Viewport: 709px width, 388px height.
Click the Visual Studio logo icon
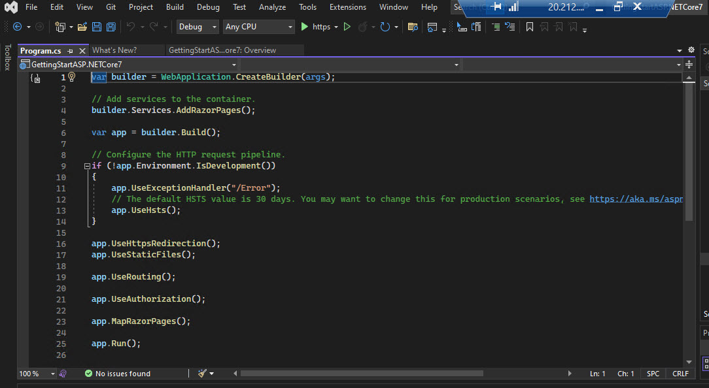click(x=11, y=7)
